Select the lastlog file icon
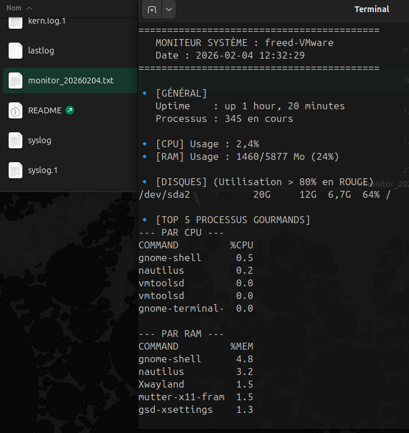The height and width of the screenshot is (433, 409). pos(16,51)
